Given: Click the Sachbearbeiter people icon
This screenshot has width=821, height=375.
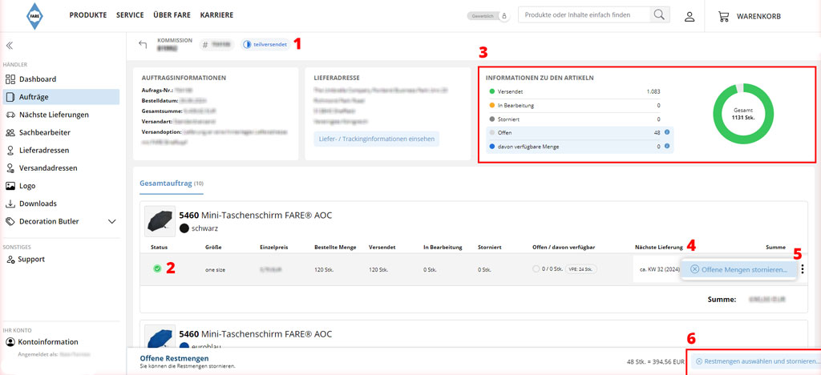Looking at the screenshot, I should tap(10, 133).
